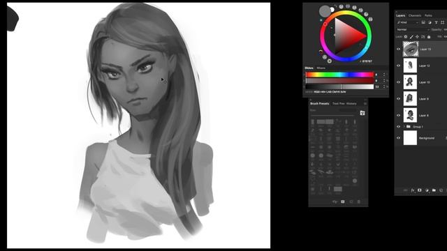Open the Tool Pres tab
The height and width of the screenshot is (251, 447).
click(x=338, y=104)
